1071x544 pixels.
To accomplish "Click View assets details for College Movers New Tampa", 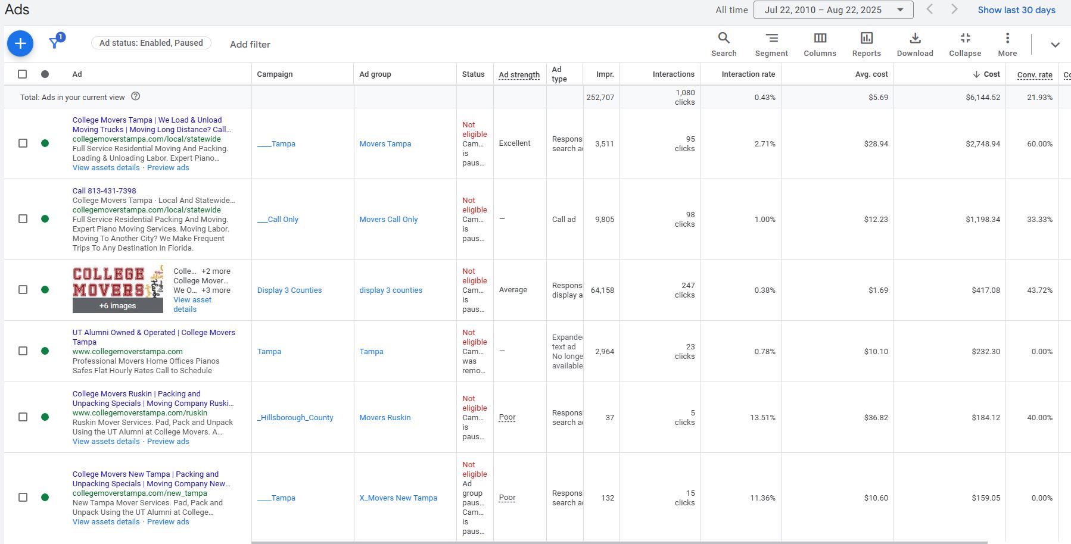I will point(106,521).
